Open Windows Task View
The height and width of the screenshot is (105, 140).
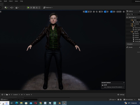(x=12, y=103)
